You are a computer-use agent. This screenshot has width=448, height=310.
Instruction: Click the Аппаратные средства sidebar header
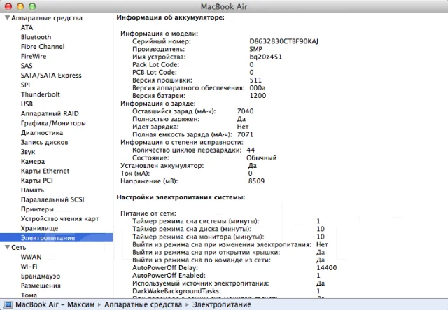47,18
